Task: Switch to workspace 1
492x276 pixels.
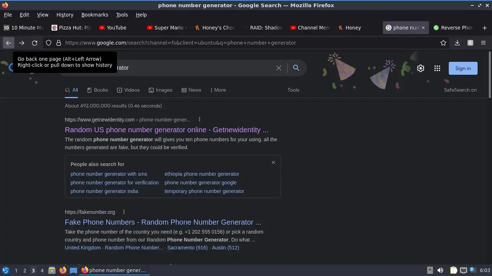Action: [x=16, y=271]
